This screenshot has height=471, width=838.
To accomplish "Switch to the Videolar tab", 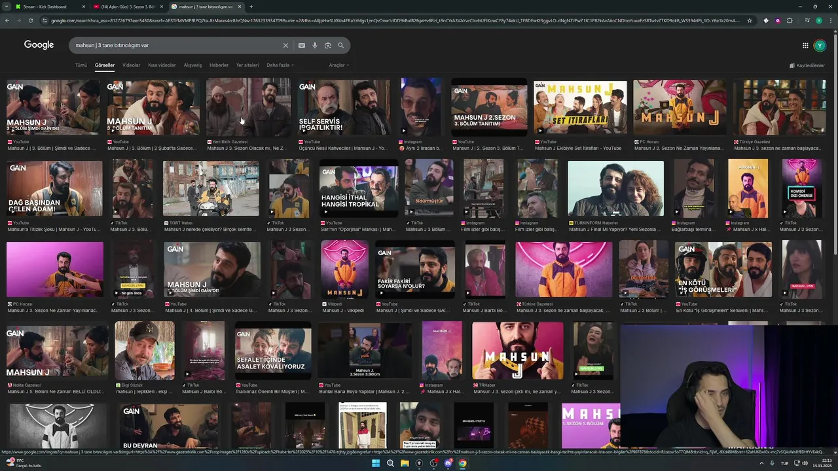I will (x=131, y=65).
